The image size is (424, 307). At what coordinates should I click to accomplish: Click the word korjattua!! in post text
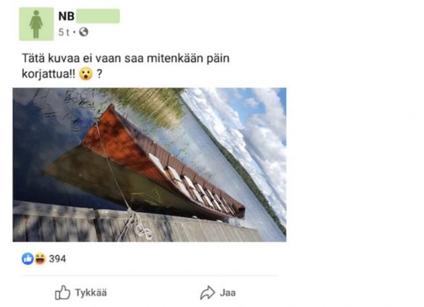(x=48, y=74)
